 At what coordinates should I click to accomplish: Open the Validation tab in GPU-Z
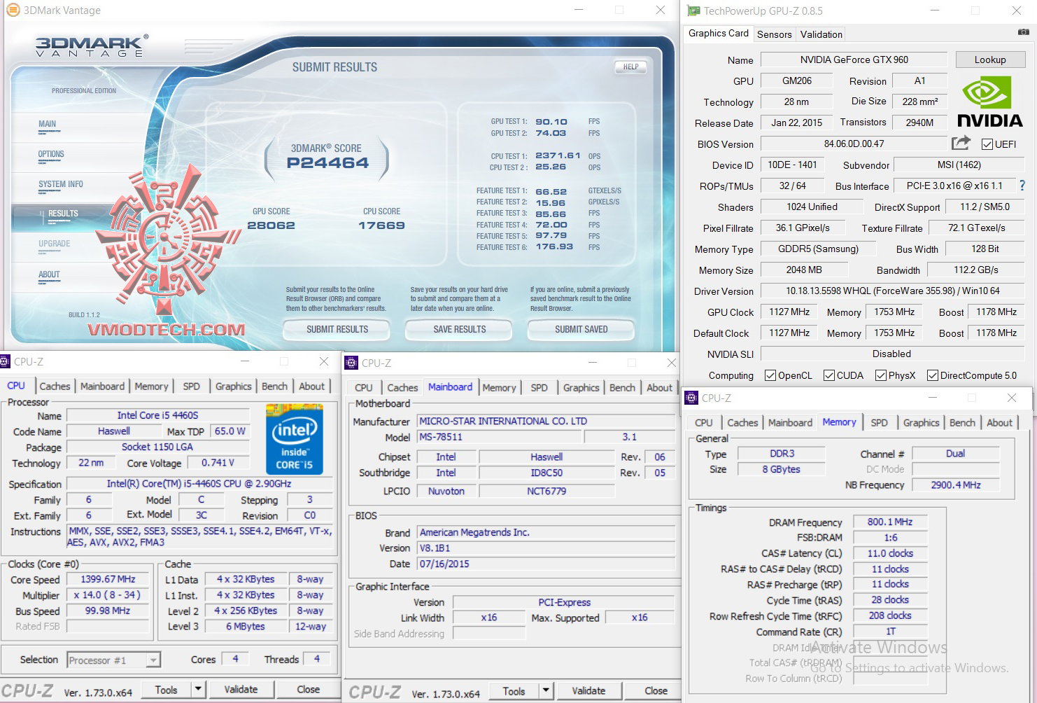pyautogui.click(x=821, y=34)
